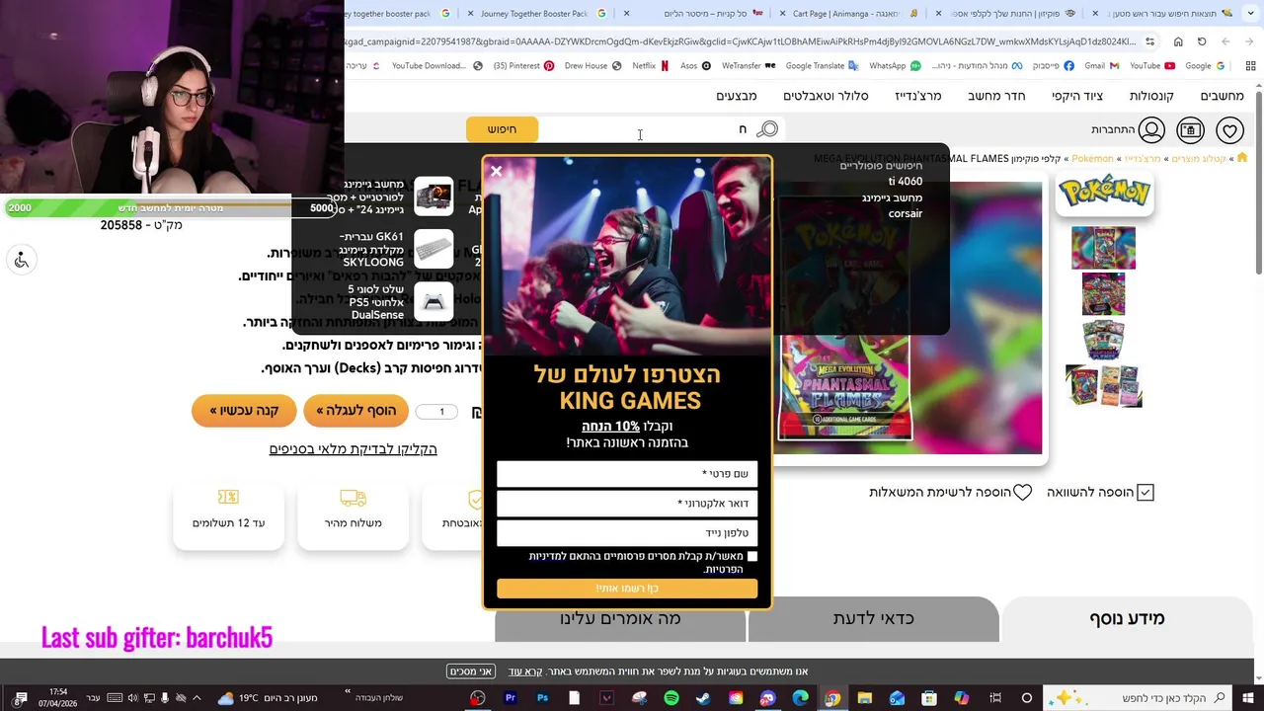1264x711 pixels.
Task: Click the page vertical scrollbar
Action: [1258, 183]
